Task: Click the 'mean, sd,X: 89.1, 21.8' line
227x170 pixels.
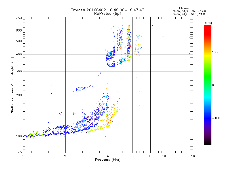Action: click(x=189, y=14)
